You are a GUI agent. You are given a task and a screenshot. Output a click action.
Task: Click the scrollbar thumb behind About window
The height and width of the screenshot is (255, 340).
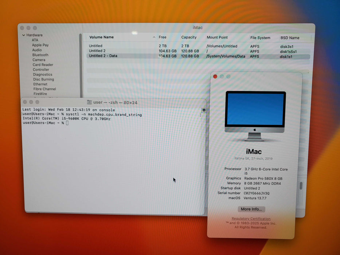(x=301, y=186)
